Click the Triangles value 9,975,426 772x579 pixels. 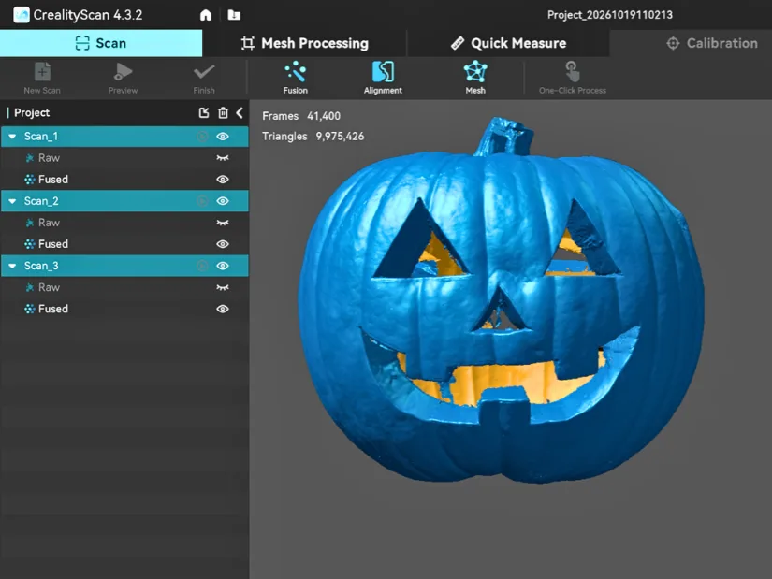pyautogui.click(x=340, y=137)
